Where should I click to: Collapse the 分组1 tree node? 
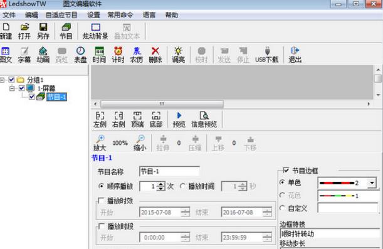pyautogui.click(x=3, y=80)
